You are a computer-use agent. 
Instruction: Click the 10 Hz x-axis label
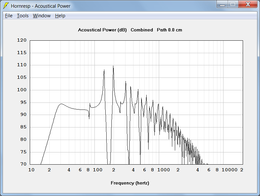31,170
